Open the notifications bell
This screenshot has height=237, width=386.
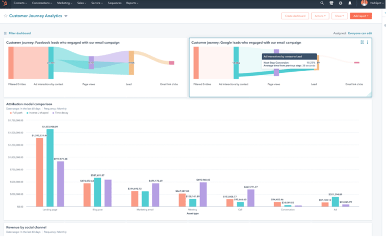[x=350, y=3]
